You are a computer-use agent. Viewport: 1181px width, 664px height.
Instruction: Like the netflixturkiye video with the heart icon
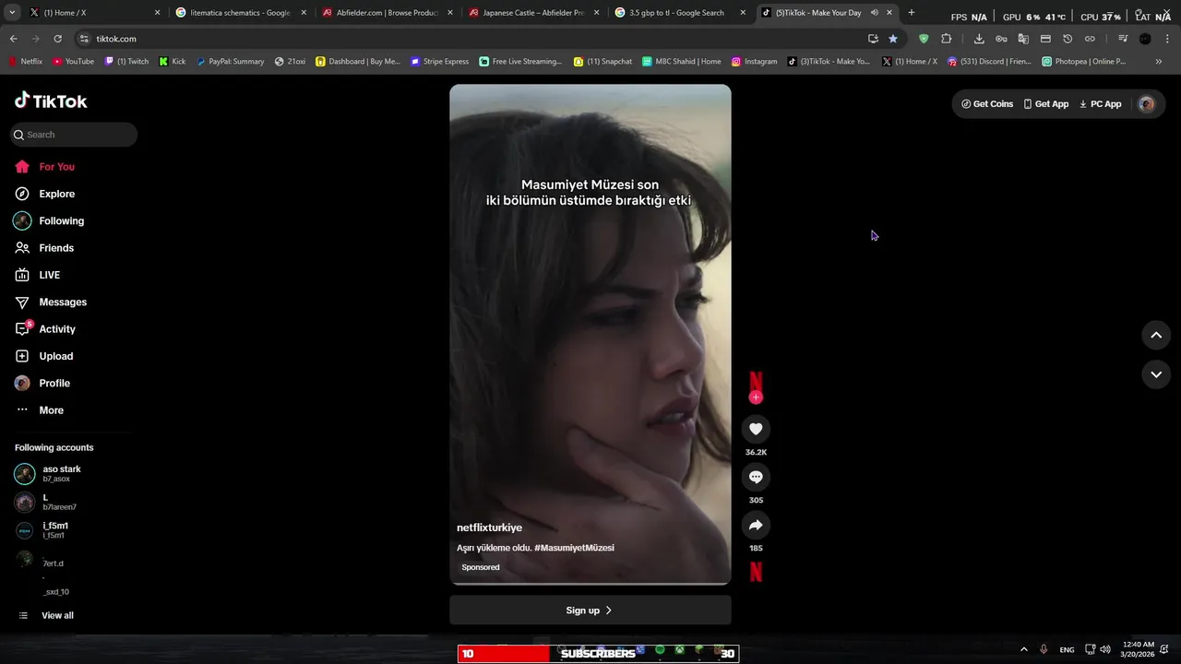pos(756,429)
